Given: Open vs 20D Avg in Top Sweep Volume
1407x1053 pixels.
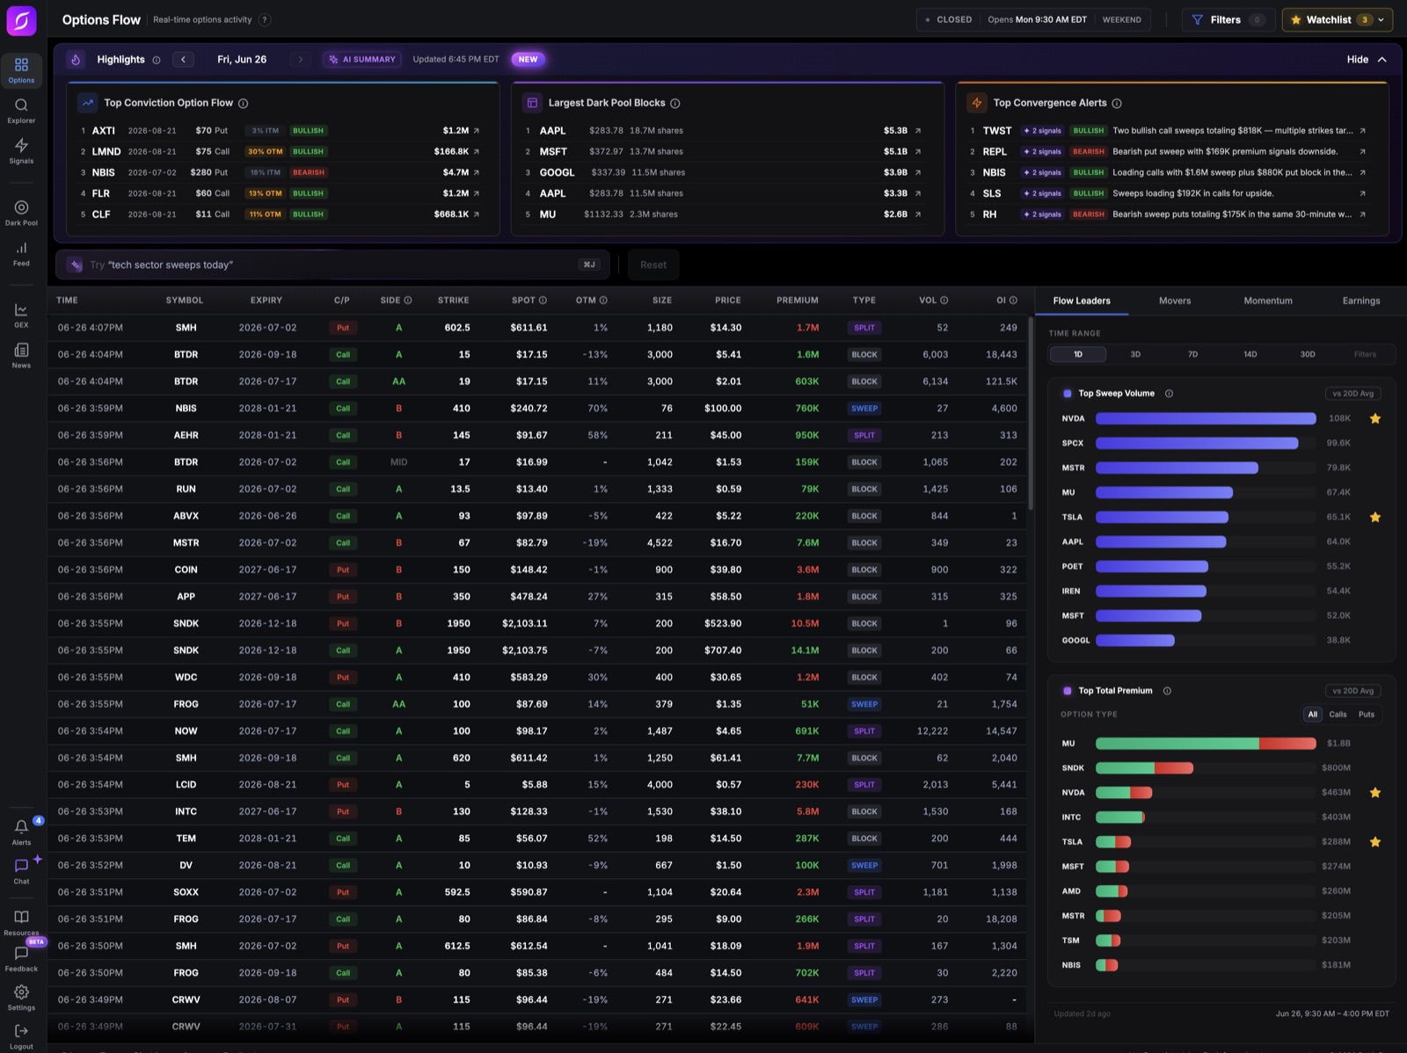Looking at the screenshot, I should 1352,394.
